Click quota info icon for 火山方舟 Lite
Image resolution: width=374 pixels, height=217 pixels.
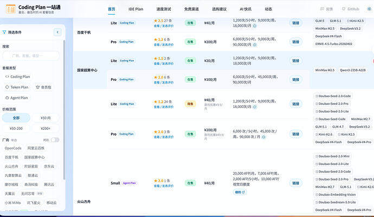[x=255, y=107]
